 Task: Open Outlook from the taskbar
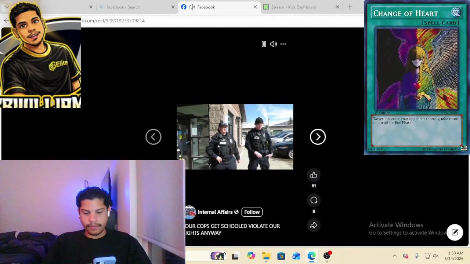[296, 256]
